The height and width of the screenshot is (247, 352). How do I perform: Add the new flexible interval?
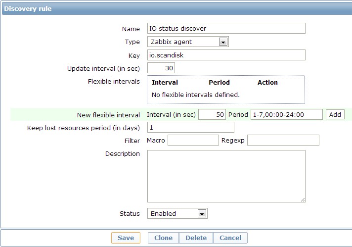(x=335, y=114)
